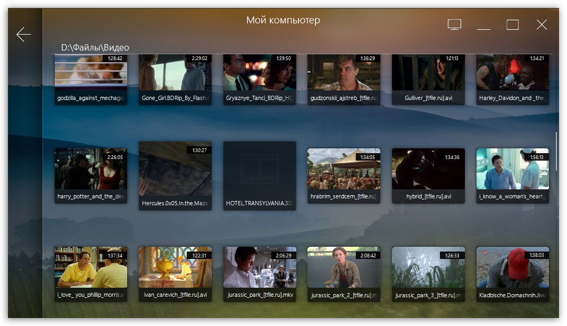Viewport: 567px width, 326px height.
Task: Click the 2:08:42 duration badge
Action: [x=368, y=255]
